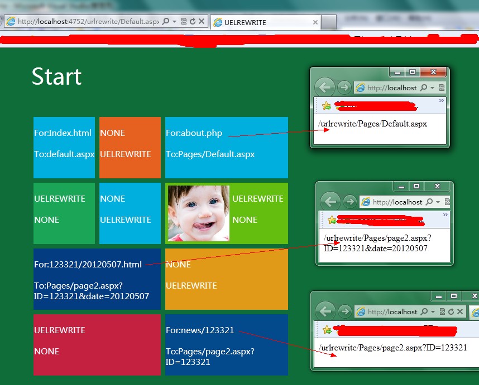Click the Back arrow in the bottom popup window
Image resolution: width=479 pixels, height=385 pixels.
325,311
